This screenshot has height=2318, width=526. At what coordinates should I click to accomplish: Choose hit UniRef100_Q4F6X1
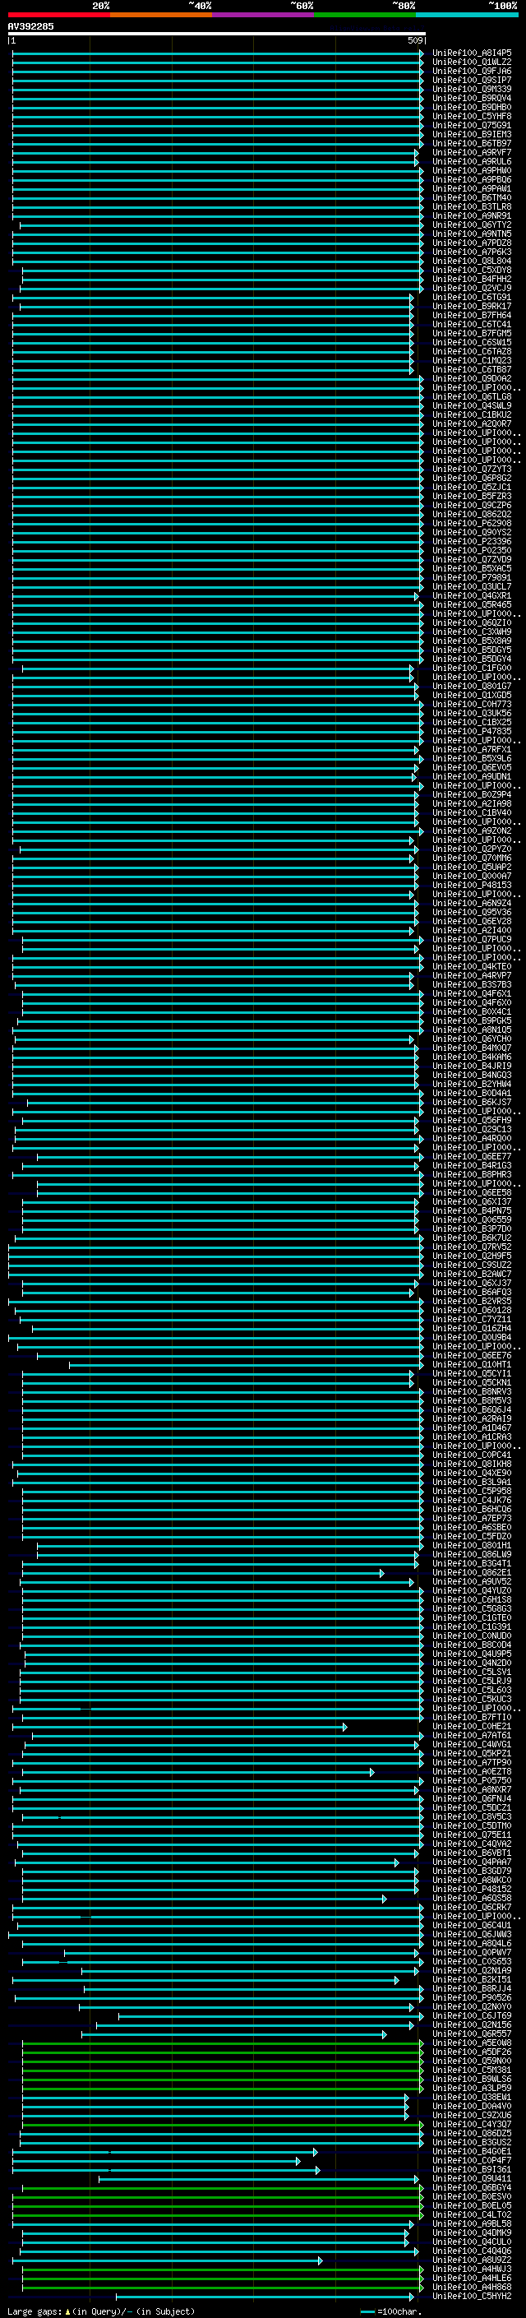pos(472,993)
